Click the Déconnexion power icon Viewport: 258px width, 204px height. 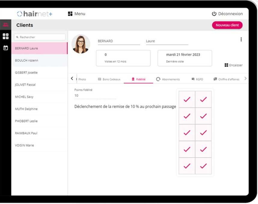coord(214,14)
